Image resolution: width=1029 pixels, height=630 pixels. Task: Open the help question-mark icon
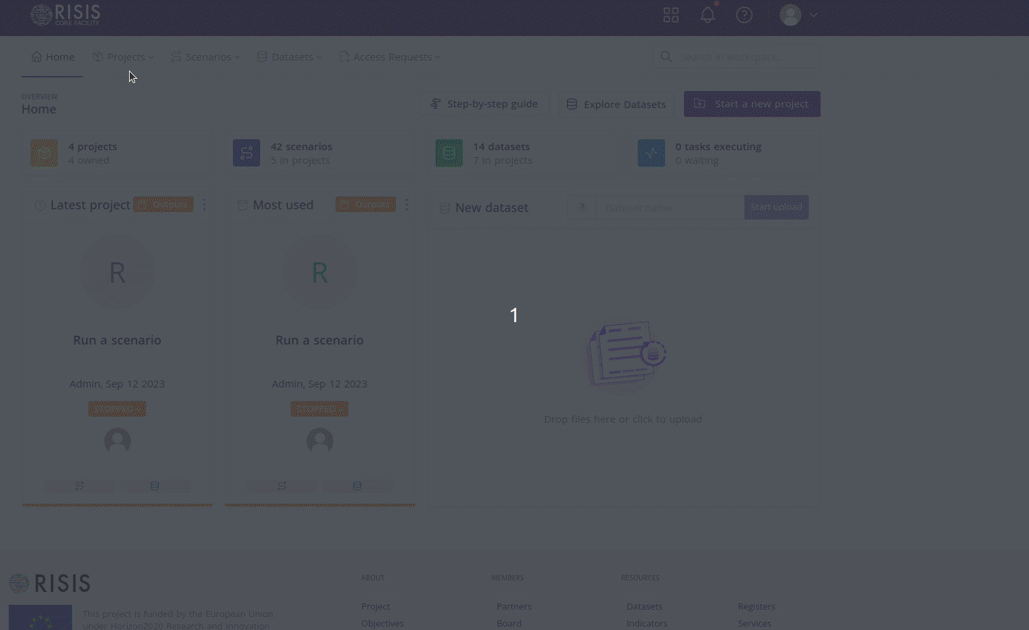(744, 15)
